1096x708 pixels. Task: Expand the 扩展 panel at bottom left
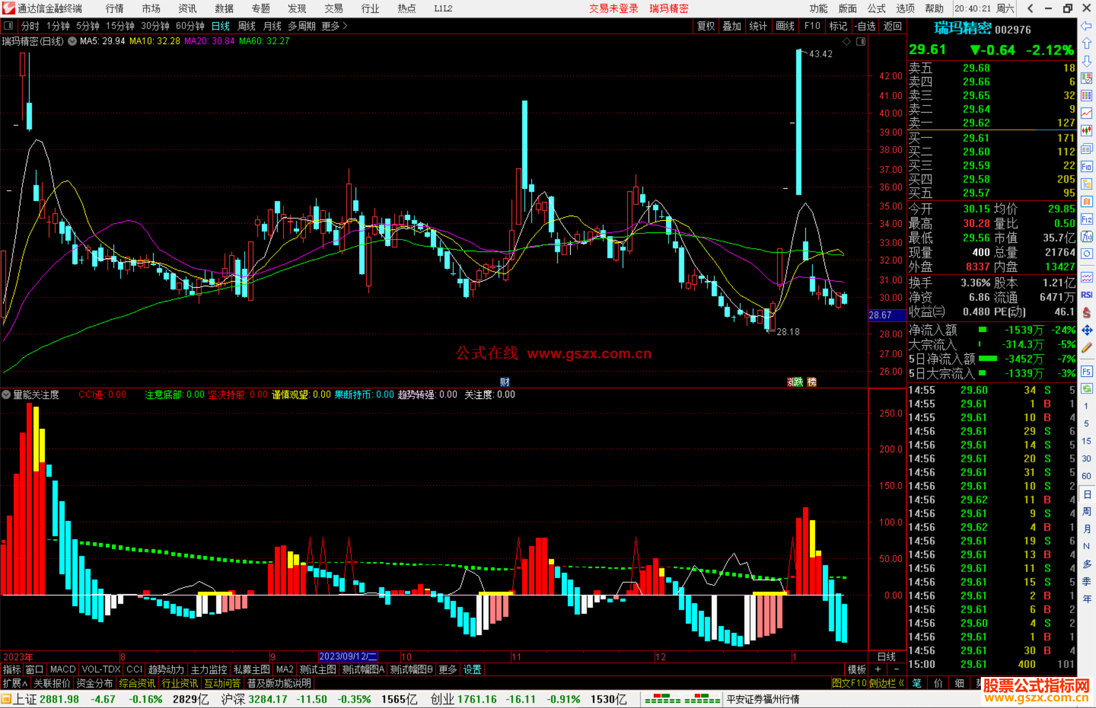point(15,683)
